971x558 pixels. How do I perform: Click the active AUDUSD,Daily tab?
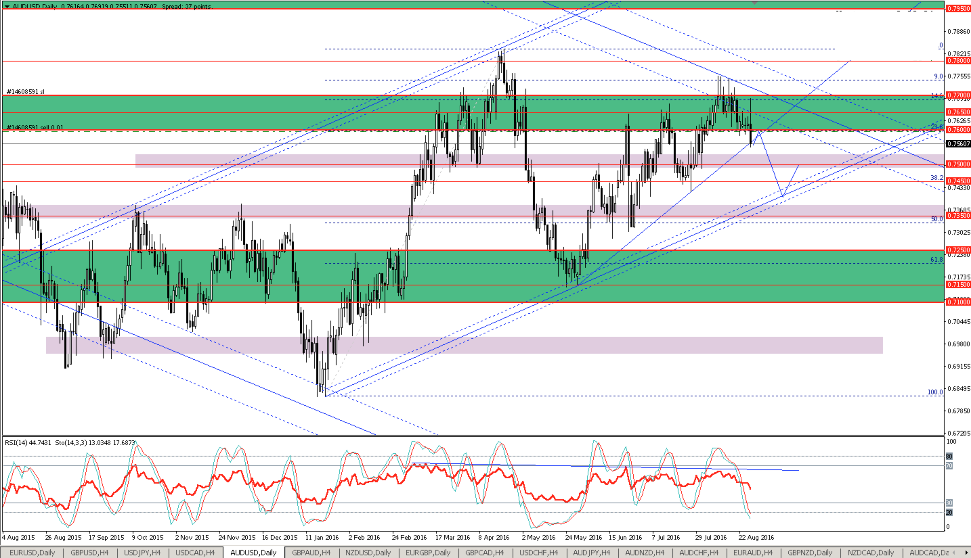253,553
